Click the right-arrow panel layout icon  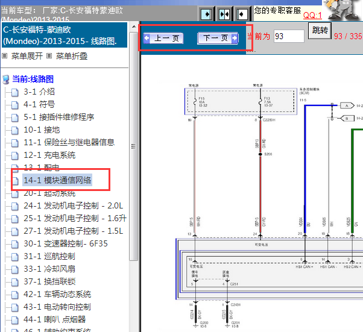click(206, 14)
